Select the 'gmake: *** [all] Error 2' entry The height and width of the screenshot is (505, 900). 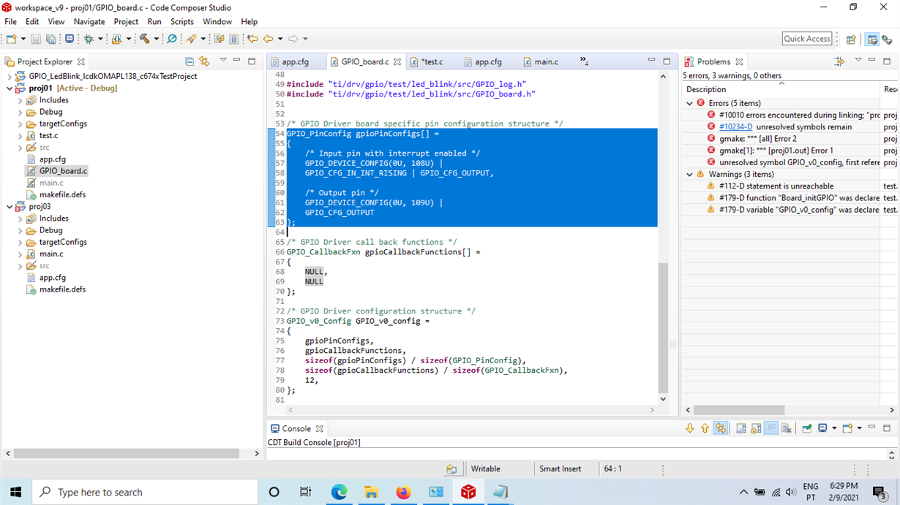(757, 139)
